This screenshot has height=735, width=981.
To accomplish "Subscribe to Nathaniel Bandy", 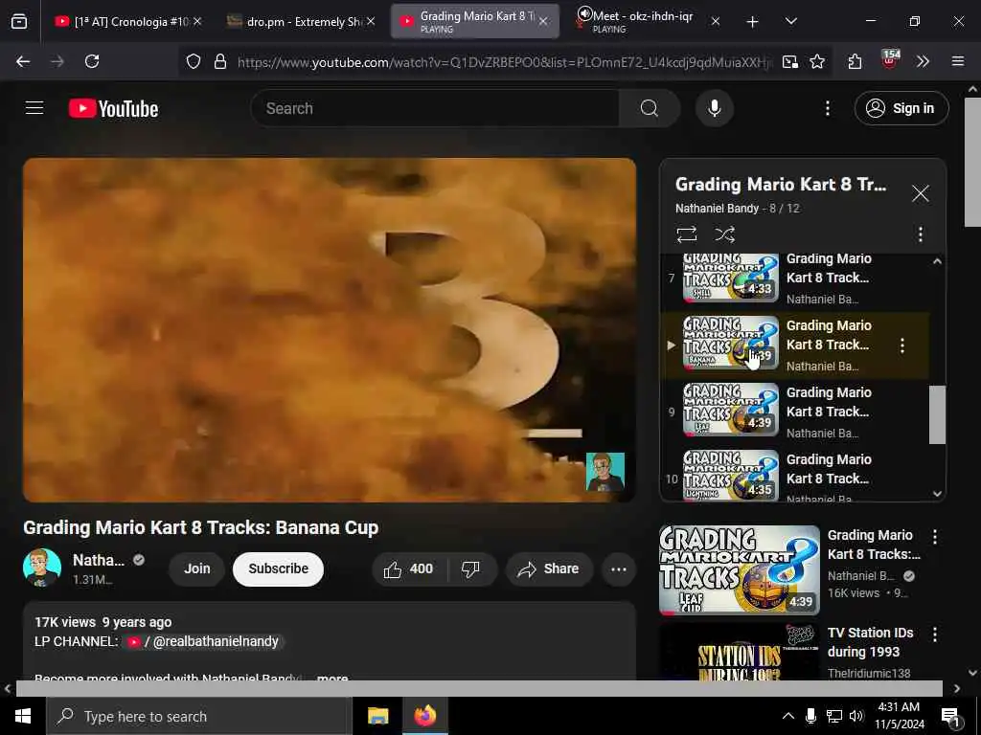I will point(278,568).
